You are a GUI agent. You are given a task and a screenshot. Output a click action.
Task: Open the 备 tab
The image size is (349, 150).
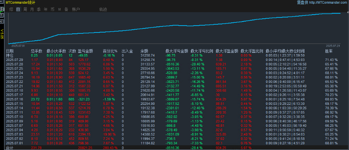(66, 9)
